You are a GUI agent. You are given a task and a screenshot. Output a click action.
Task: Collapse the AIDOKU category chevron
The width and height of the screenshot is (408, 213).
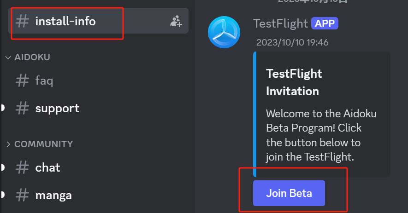click(x=8, y=58)
